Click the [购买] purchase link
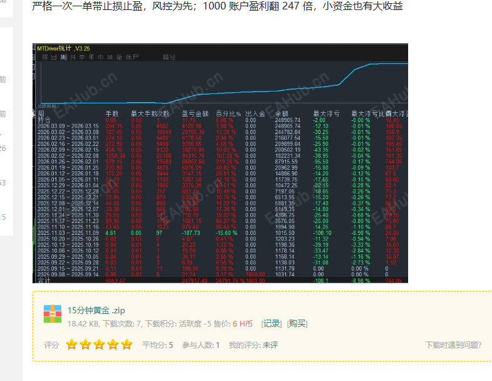This screenshot has height=381, width=492. coord(297,323)
